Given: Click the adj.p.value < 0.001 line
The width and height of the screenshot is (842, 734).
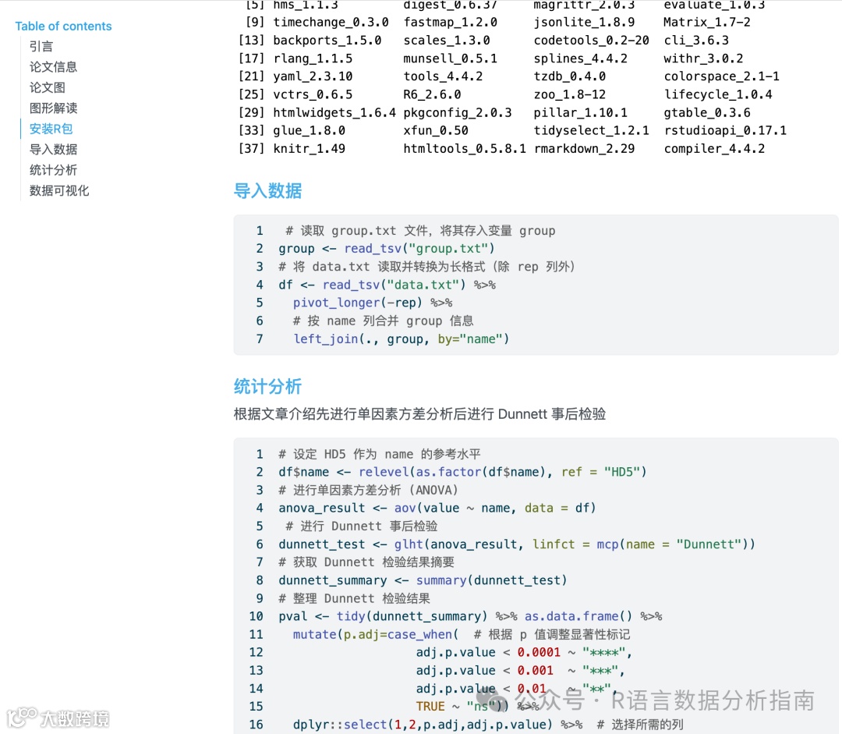Looking at the screenshot, I should pyautogui.click(x=520, y=671).
